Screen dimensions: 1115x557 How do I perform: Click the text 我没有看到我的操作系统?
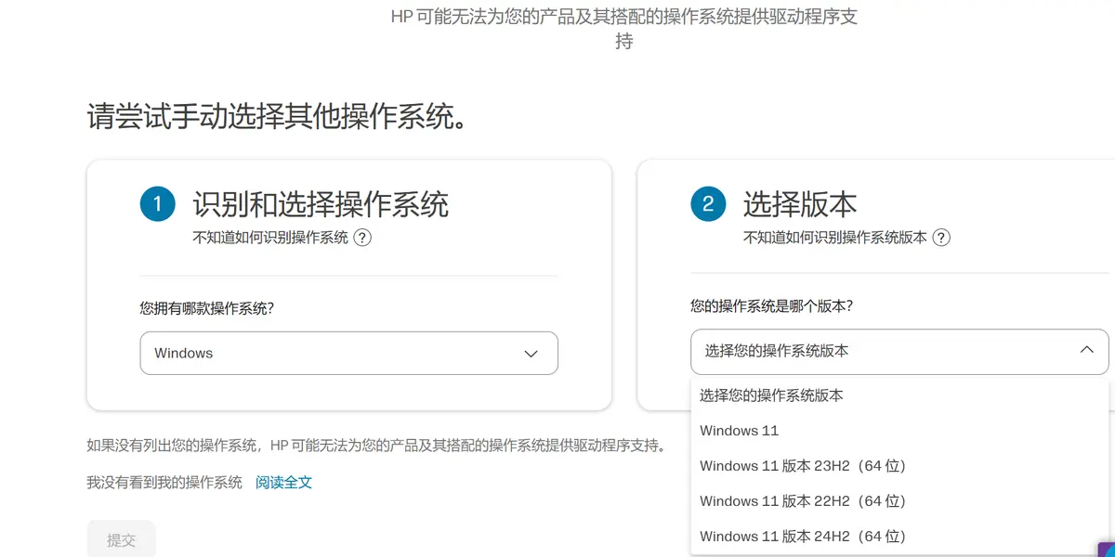pyautogui.click(x=164, y=483)
